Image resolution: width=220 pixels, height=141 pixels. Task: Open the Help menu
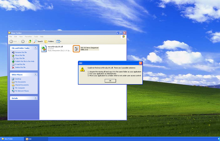click(x=42, y=36)
